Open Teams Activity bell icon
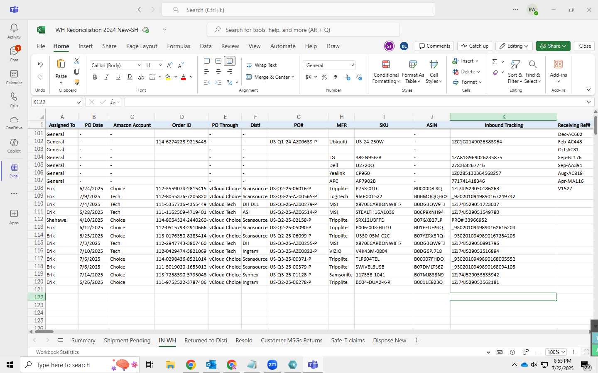 [14, 28]
